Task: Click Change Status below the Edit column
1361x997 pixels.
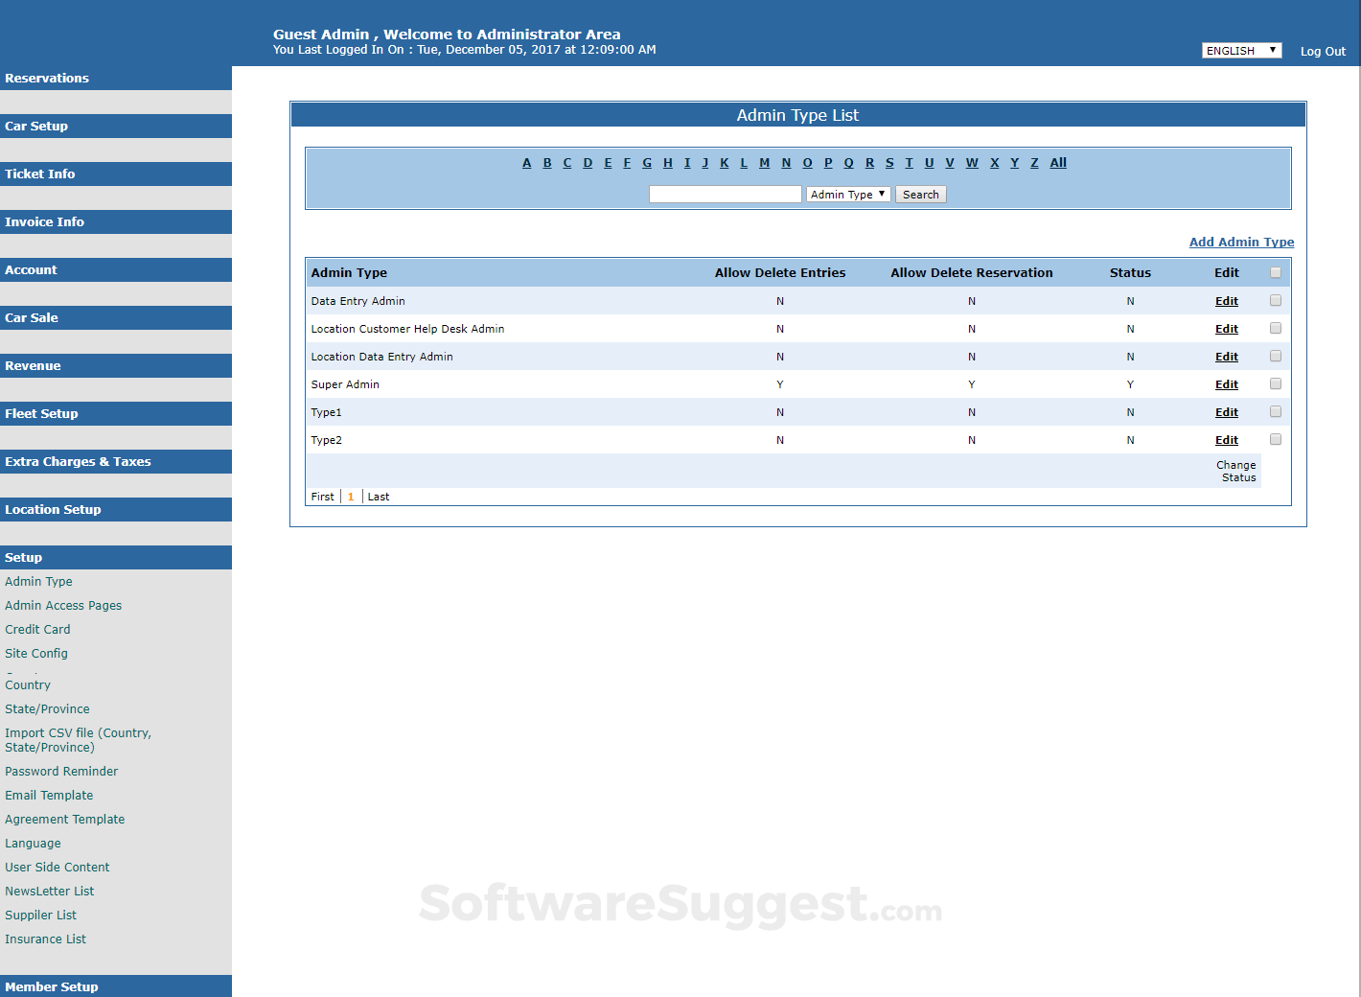Action: (1236, 471)
